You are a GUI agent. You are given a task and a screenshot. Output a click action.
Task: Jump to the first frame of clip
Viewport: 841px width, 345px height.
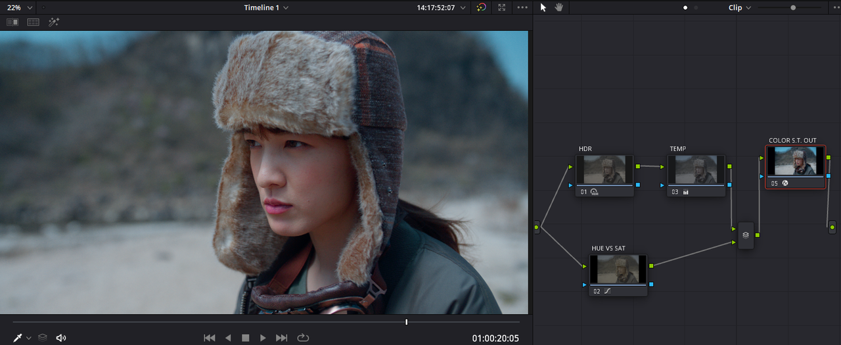(x=210, y=338)
